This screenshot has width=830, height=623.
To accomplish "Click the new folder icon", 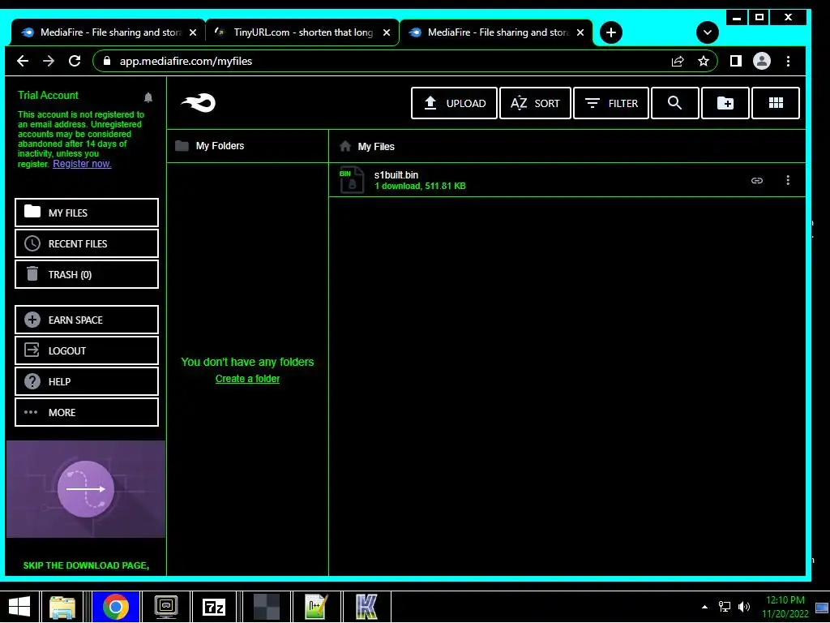I will (x=725, y=103).
